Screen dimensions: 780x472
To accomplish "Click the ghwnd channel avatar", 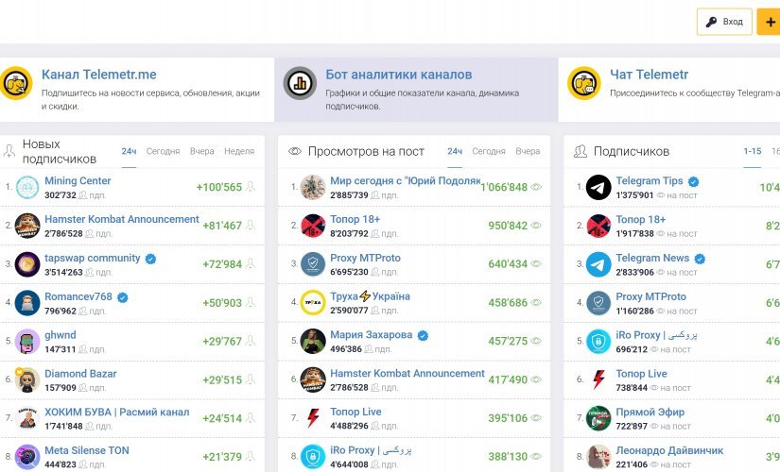I will 27,342.
